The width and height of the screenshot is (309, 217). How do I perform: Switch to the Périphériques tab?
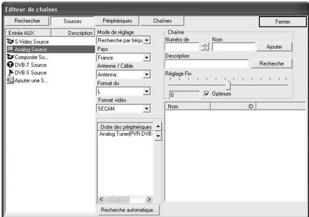117,21
